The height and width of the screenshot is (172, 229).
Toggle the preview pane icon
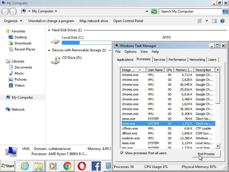click(214, 21)
